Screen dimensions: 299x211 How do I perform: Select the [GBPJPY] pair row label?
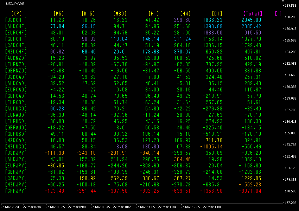click(16, 172)
